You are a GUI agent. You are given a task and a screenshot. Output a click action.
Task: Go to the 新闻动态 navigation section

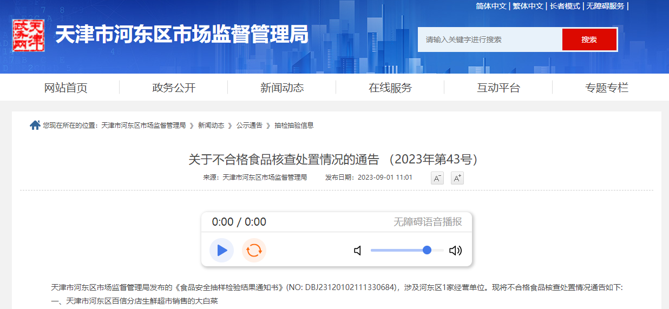[x=282, y=88]
